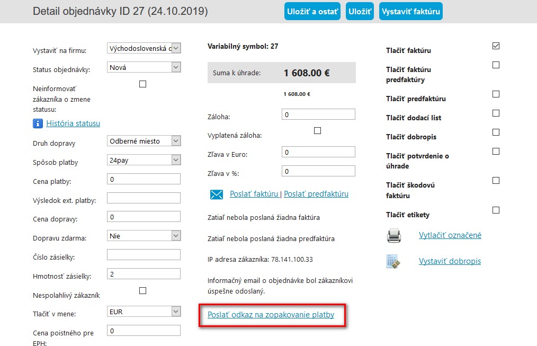
Task: Focus the Číslo zásielky text field
Action: [144, 255]
